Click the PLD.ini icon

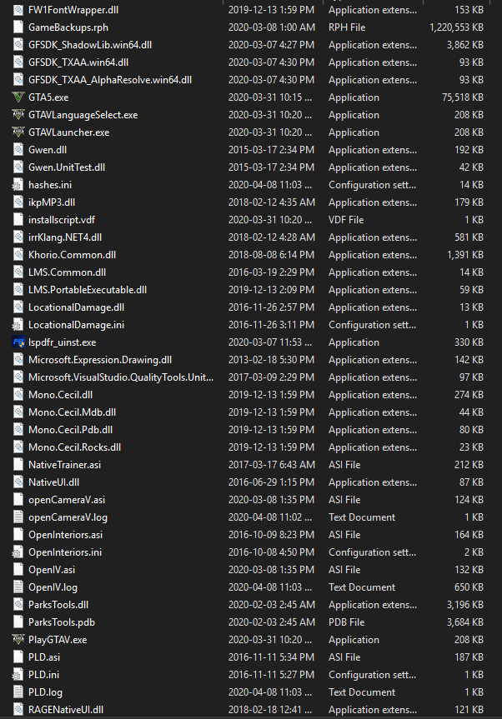18,675
